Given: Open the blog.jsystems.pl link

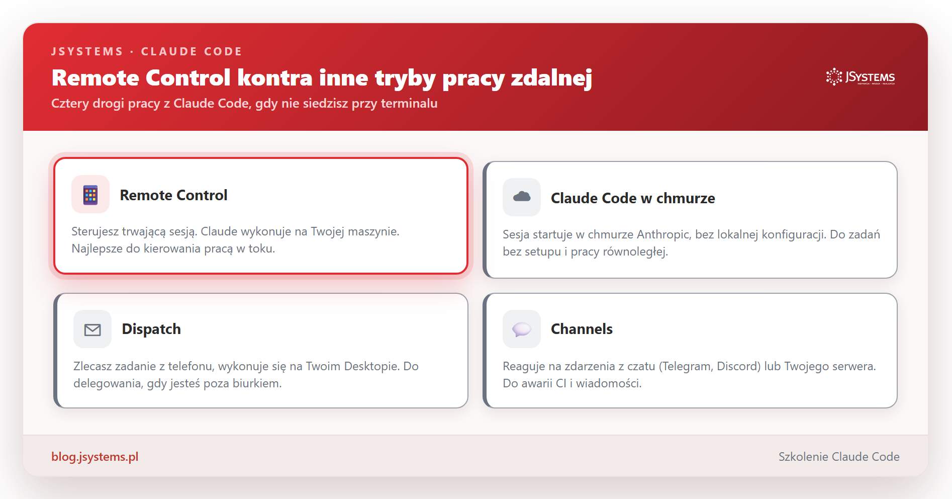Looking at the screenshot, I should pos(94,457).
